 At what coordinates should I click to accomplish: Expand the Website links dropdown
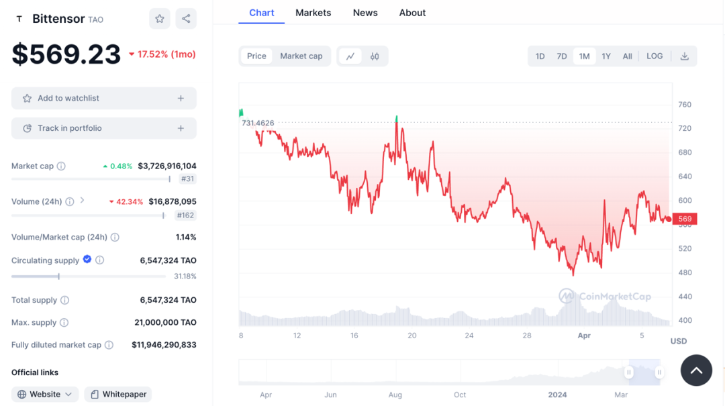coord(45,395)
